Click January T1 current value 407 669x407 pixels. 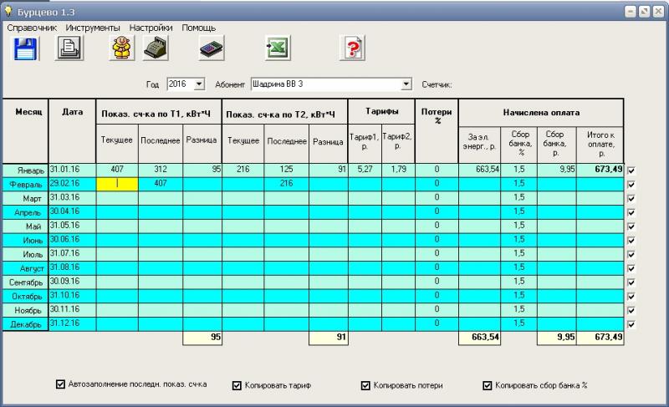point(117,170)
